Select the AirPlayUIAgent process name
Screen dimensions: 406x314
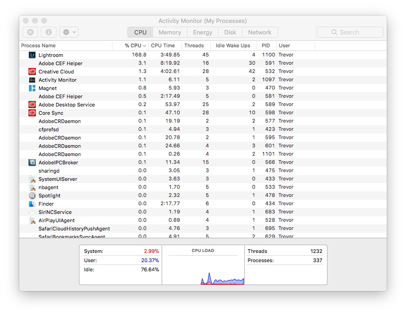56,220
